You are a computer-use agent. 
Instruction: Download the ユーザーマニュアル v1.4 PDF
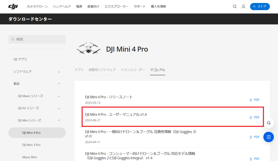254,117
